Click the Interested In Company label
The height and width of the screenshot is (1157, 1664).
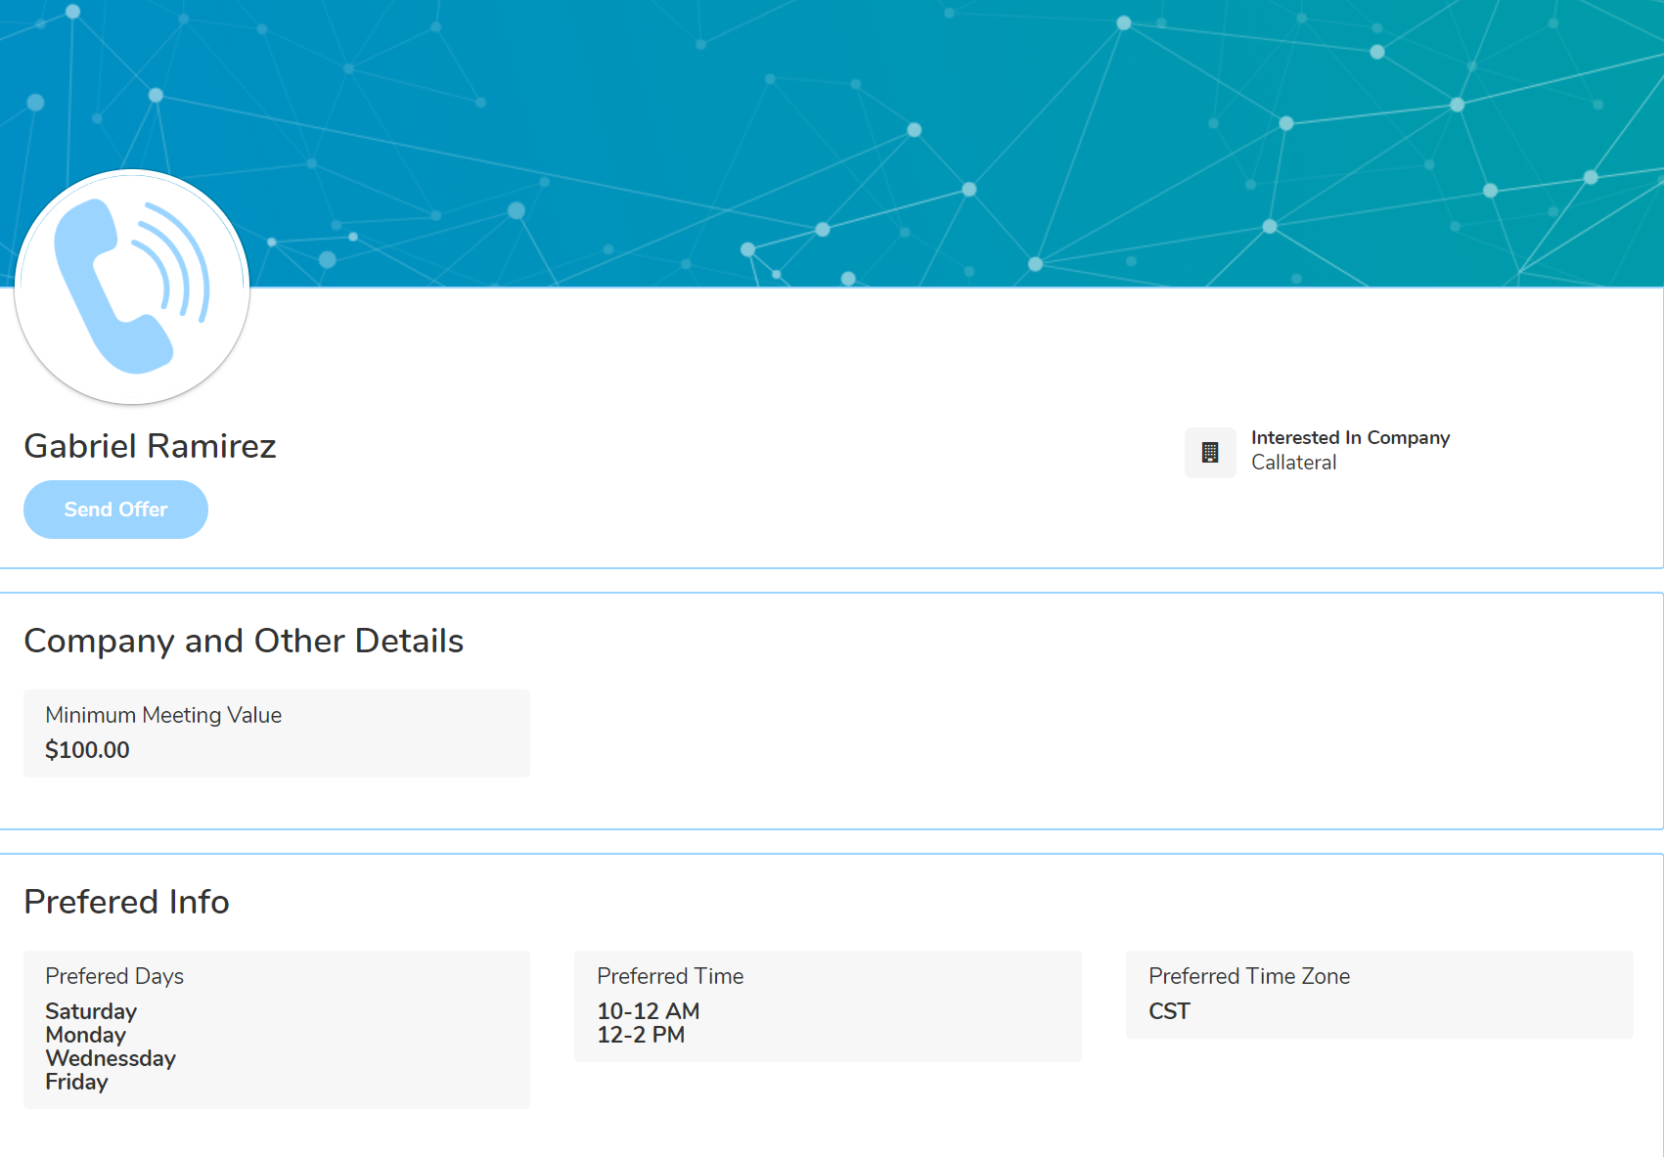[x=1350, y=437]
